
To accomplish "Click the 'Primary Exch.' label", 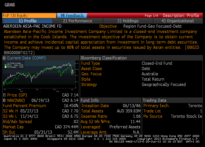I will point(156,106).
